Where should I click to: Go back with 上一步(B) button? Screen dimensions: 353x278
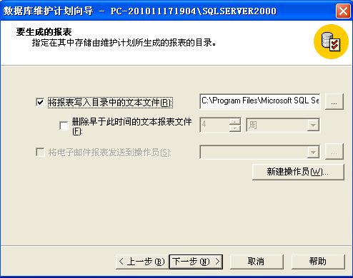point(142,262)
